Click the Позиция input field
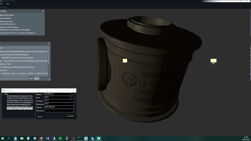Image resolution: width=251 pixels, height=141 pixels. [x=59, y=101]
